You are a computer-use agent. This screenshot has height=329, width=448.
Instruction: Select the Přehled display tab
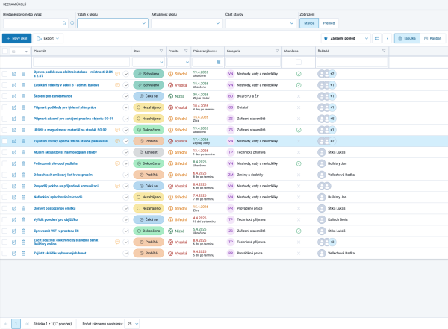[329, 23]
